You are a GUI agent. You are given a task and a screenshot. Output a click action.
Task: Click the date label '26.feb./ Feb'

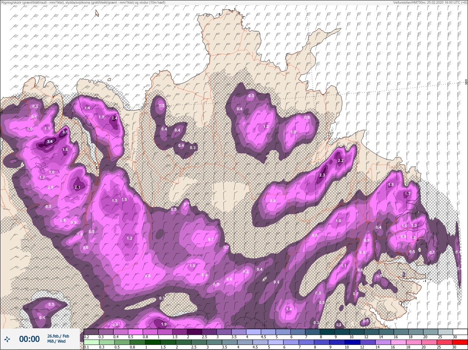[x=58, y=336]
